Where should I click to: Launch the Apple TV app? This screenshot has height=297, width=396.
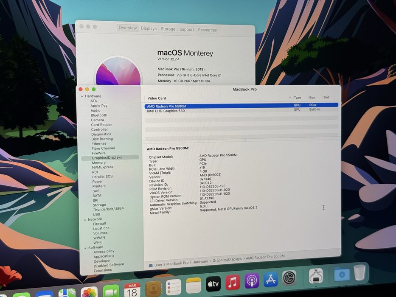(x=213, y=284)
